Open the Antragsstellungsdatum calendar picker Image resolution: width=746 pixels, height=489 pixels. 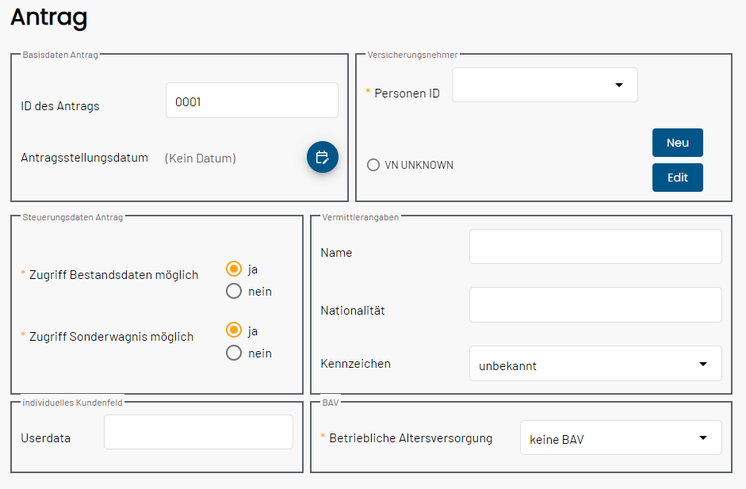[x=322, y=157]
